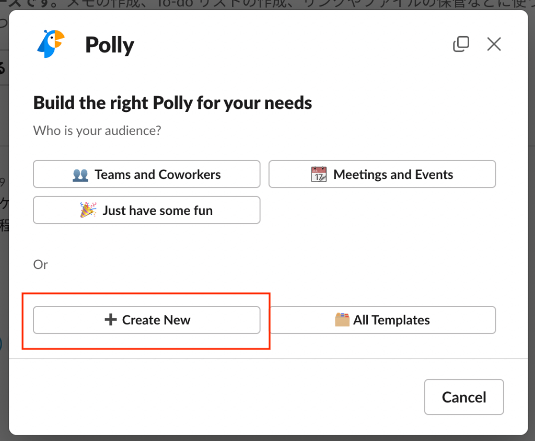Click the plus icon on Create New

click(110, 320)
